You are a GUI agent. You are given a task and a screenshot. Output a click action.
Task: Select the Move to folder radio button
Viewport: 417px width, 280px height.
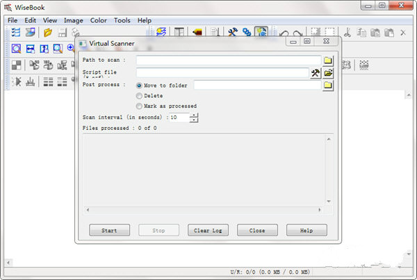click(x=139, y=85)
